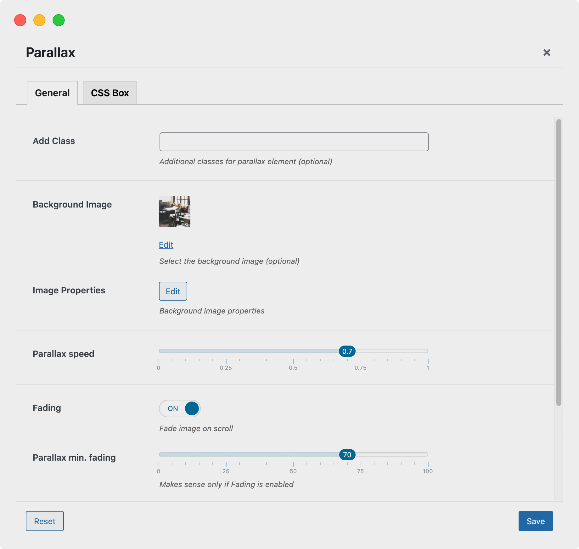Focus the Add Class text field

point(294,142)
